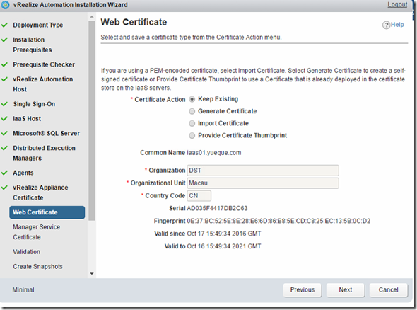Click the green checkmark beside vRealize Appliance Certificate
The height and width of the screenshot is (310, 417).
click(4, 188)
